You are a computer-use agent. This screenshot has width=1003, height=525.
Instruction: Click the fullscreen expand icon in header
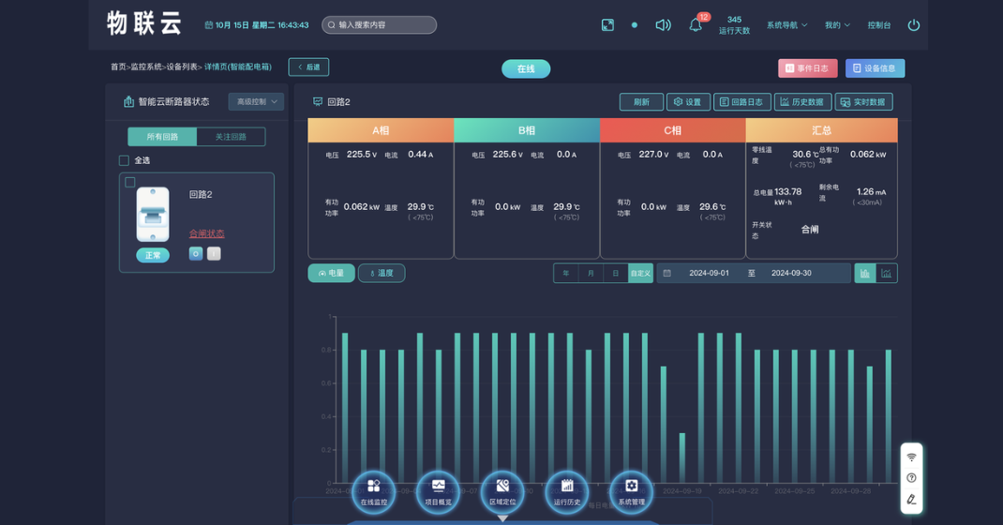pyautogui.click(x=607, y=25)
